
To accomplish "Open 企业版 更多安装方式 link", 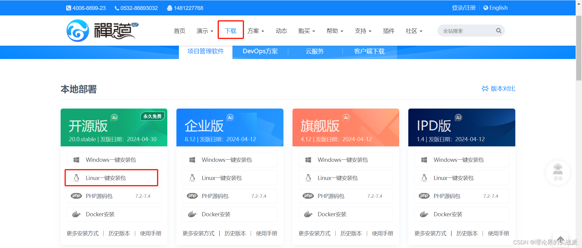I will (198, 233).
